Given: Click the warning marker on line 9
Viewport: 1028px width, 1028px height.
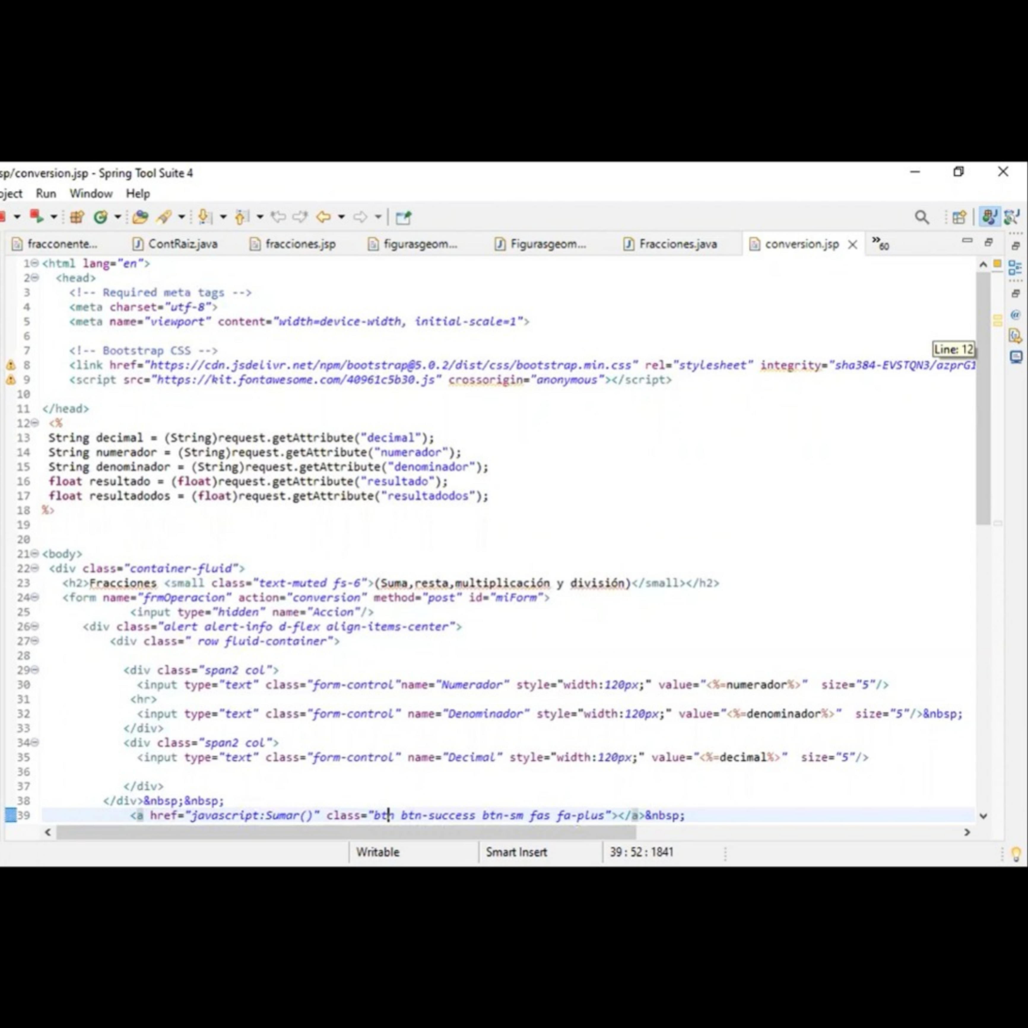Looking at the screenshot, I should coord(11,380).
